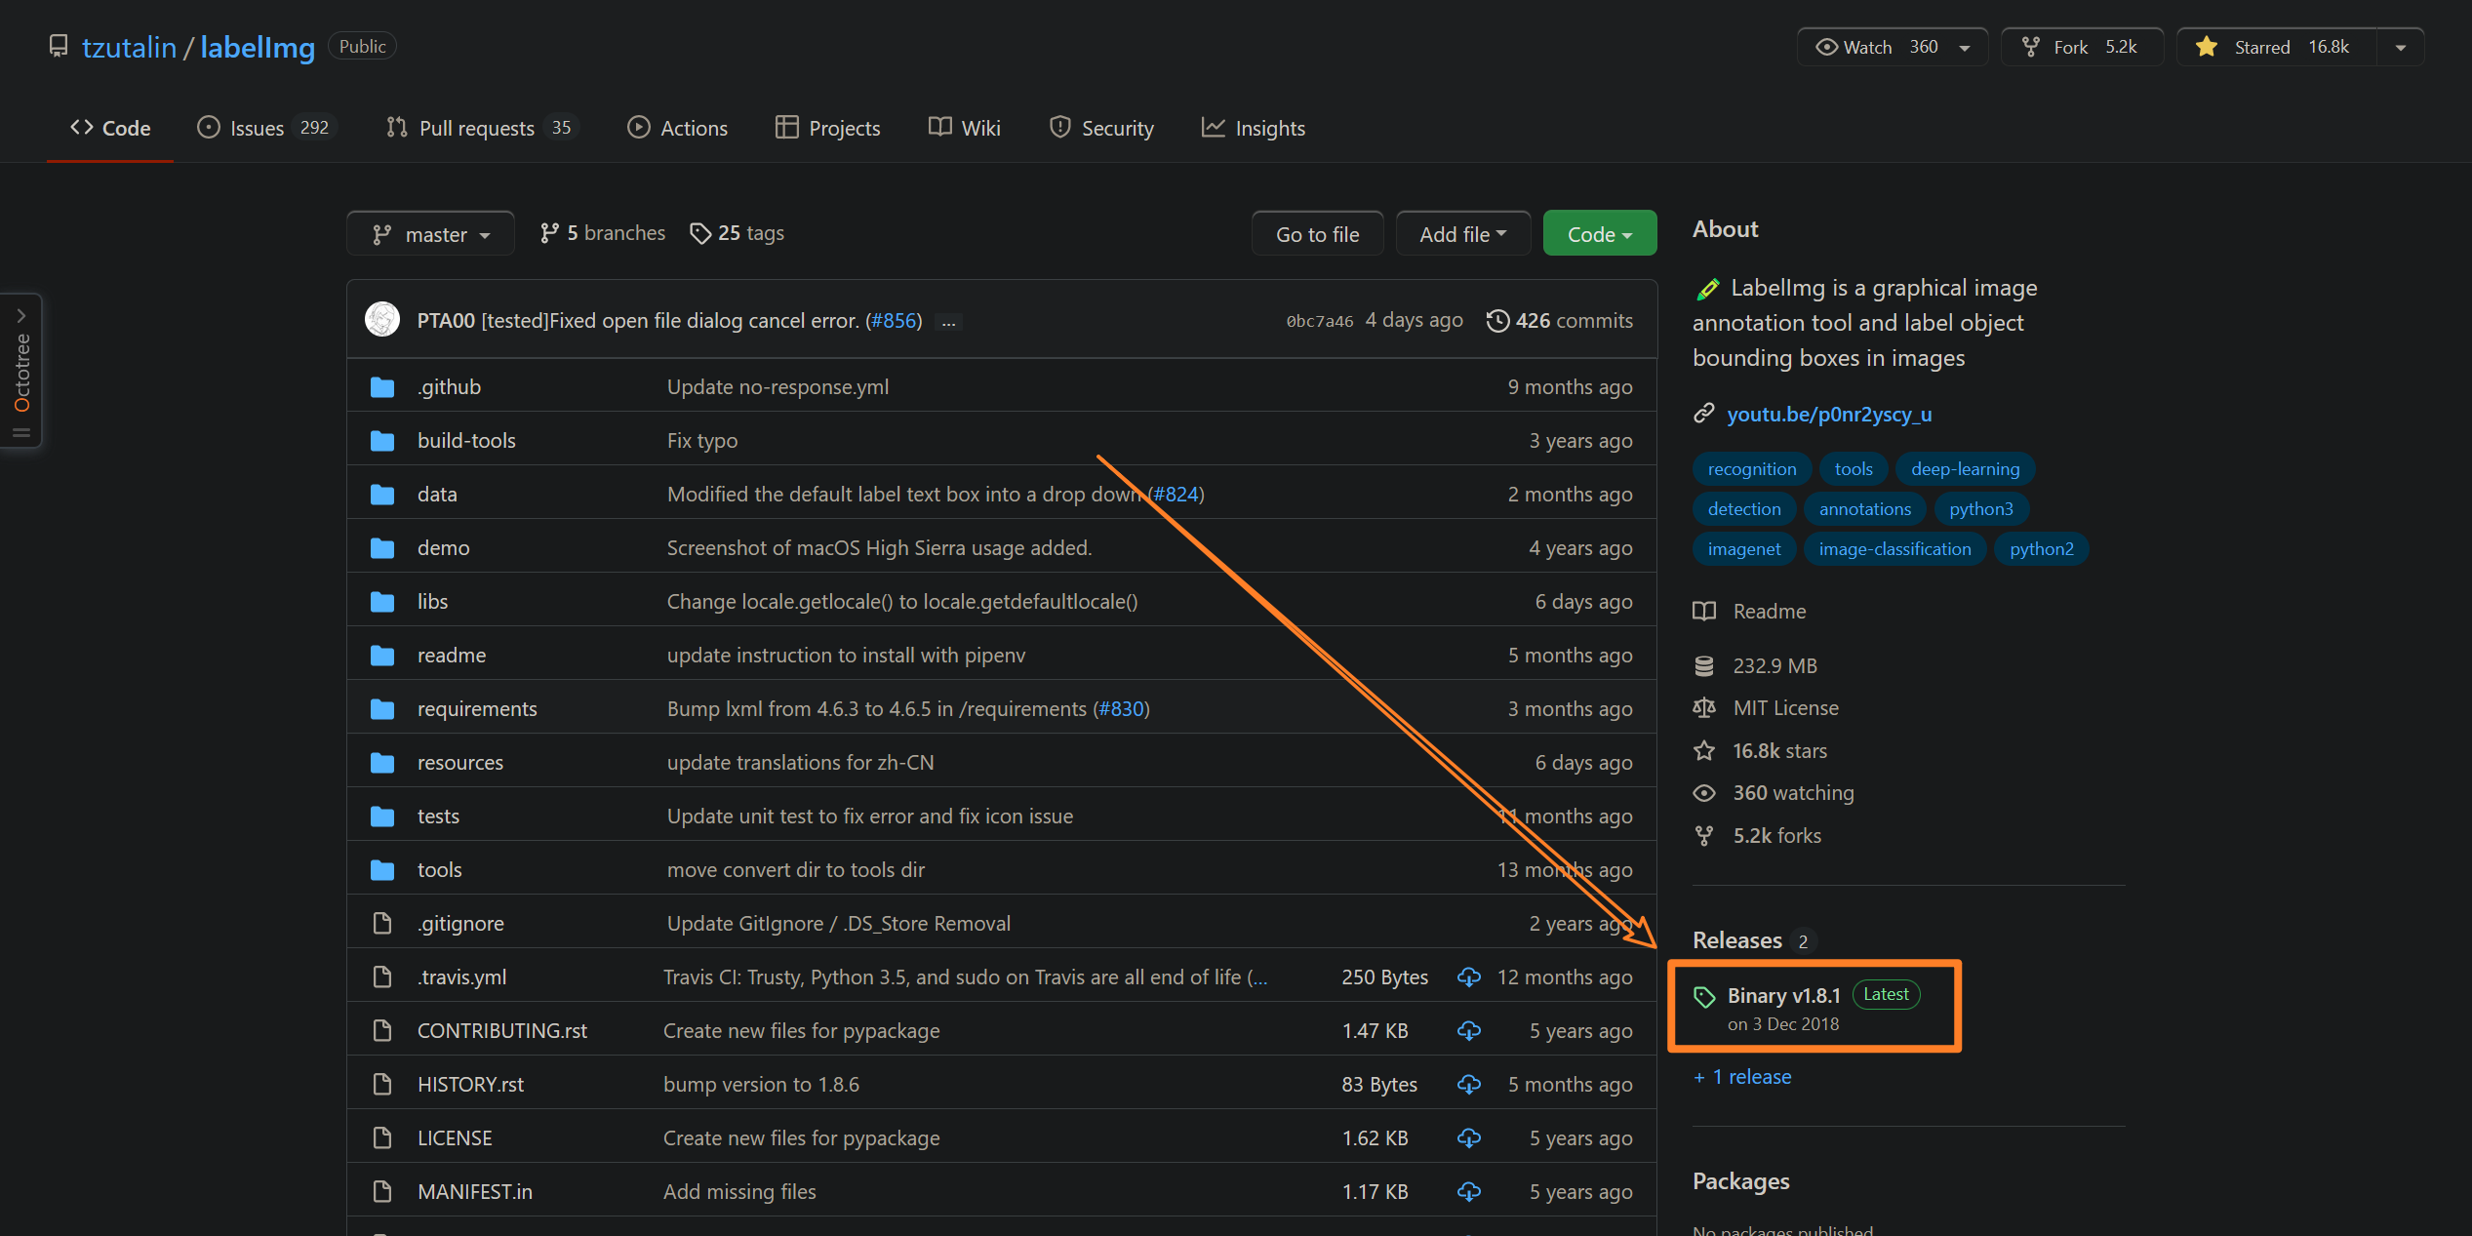Open the resources folder

[460, 763]
